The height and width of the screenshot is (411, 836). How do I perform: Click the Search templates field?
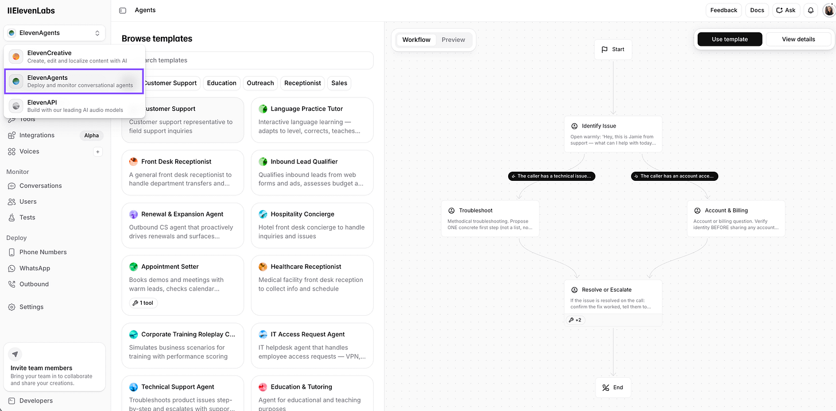[x=247, y=60]
